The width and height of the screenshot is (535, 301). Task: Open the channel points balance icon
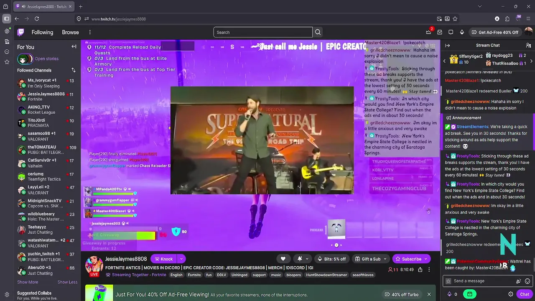[x=449, y=294]
